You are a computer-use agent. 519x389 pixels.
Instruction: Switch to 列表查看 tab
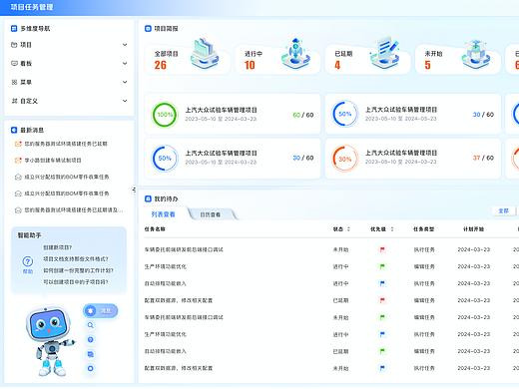pyautogui.click(x=163, y=214)
